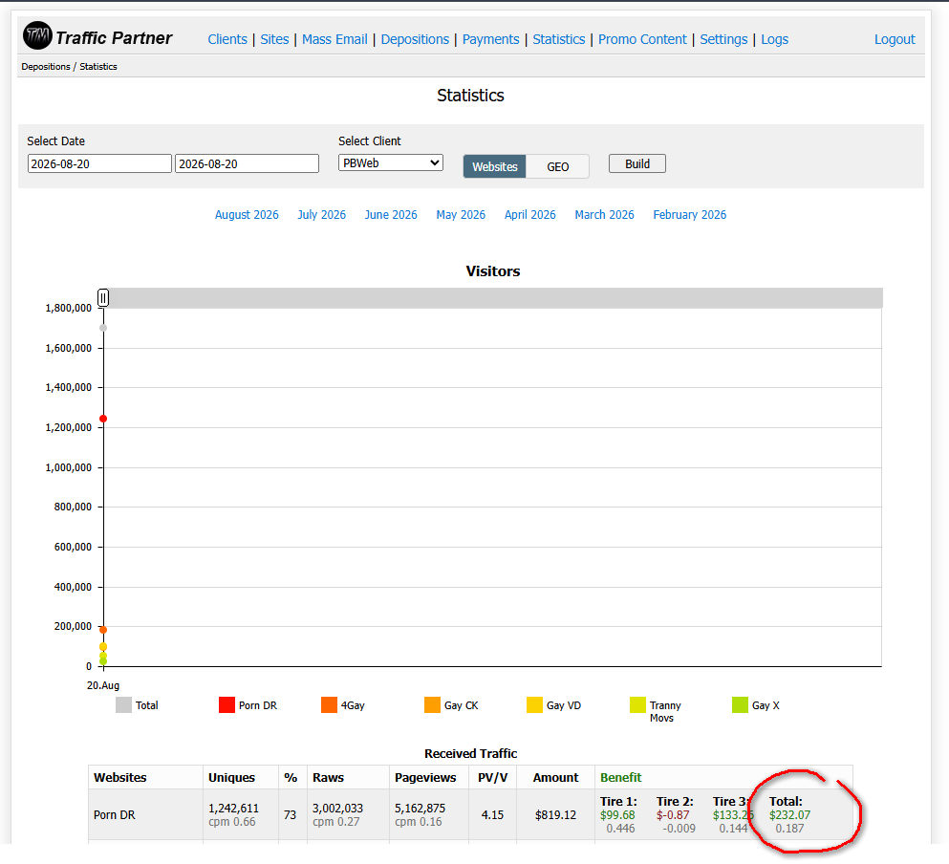Open Statistics in top navigation
The height and width of the screenshot is (864, 949).
tap(559, 39)
